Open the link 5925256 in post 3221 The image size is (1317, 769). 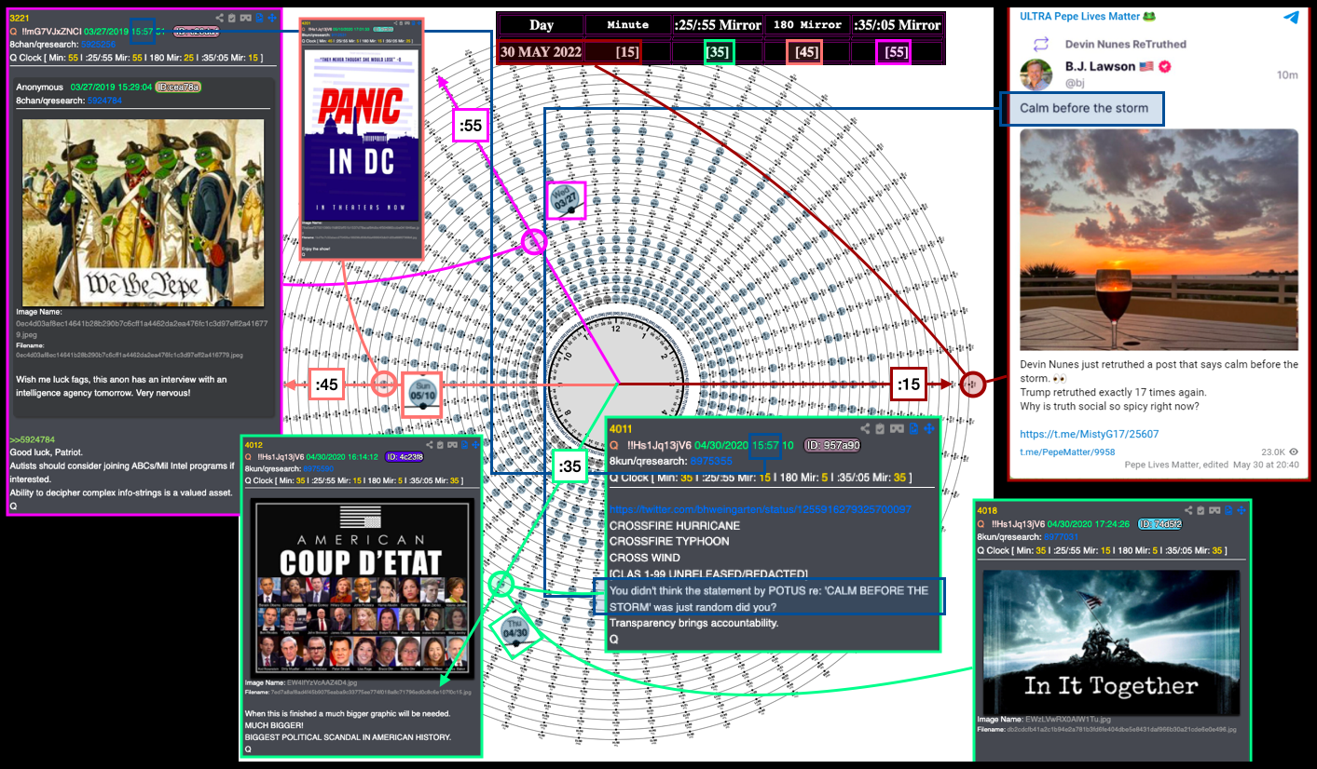[x=99, y=44]
